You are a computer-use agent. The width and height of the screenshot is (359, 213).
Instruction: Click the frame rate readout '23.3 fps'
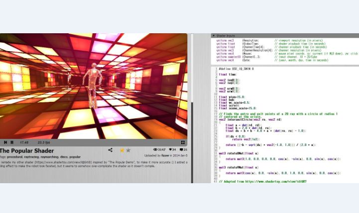[44, 142]
